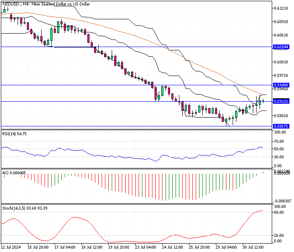Select the 0.59498 blue price level tag
This screenshot has width=294, height=252.
pos(280,85)
